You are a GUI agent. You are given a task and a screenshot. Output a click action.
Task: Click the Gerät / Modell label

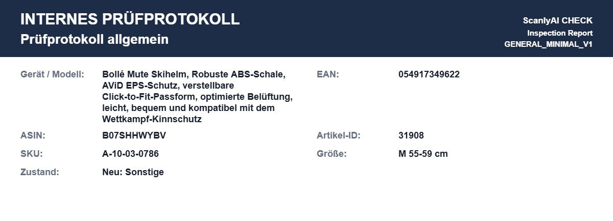click(52, 74)
